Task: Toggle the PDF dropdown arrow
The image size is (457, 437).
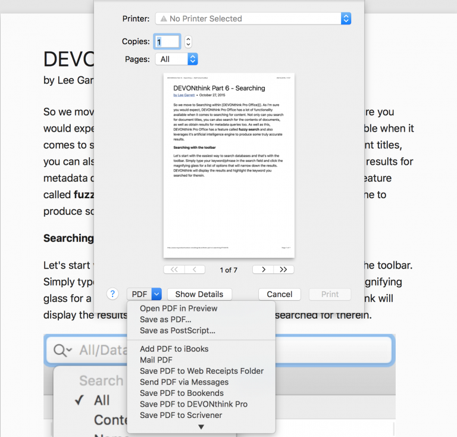Action: click(156, 294)
